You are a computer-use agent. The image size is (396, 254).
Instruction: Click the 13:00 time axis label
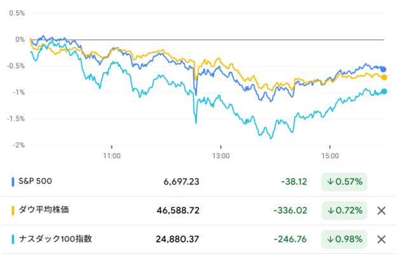tap(221, 155)
